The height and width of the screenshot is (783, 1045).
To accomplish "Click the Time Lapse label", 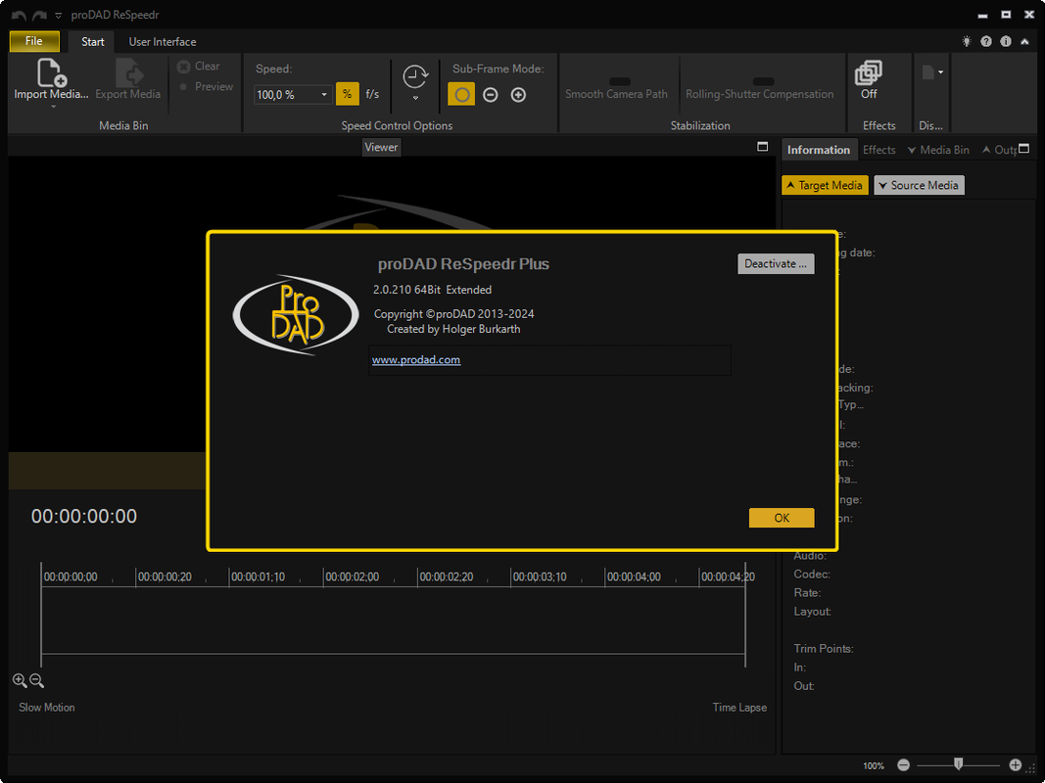I will 739,707.
